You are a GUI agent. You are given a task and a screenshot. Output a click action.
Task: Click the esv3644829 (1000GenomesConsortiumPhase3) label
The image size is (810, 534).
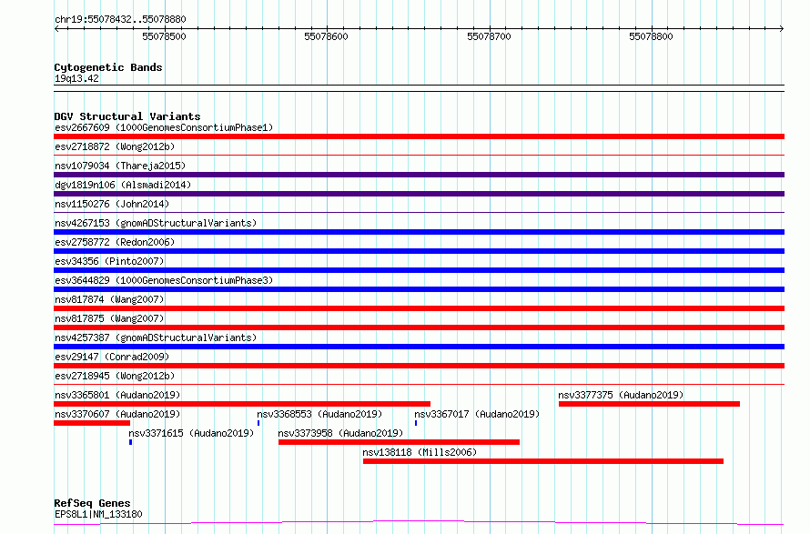(164, 280)
